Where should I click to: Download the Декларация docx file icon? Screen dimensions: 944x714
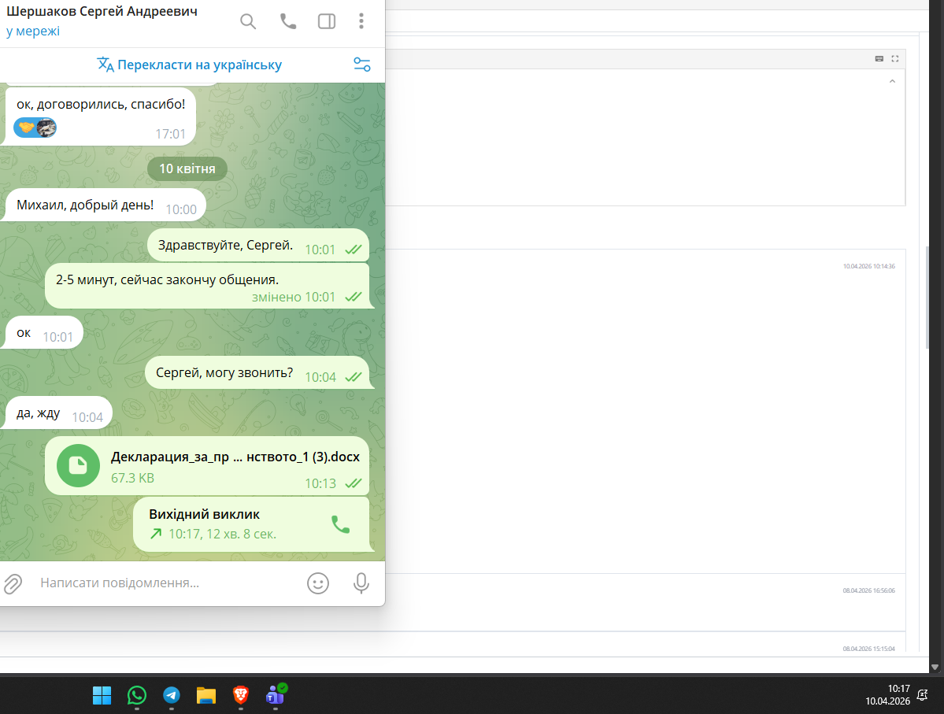click(78, 465)
